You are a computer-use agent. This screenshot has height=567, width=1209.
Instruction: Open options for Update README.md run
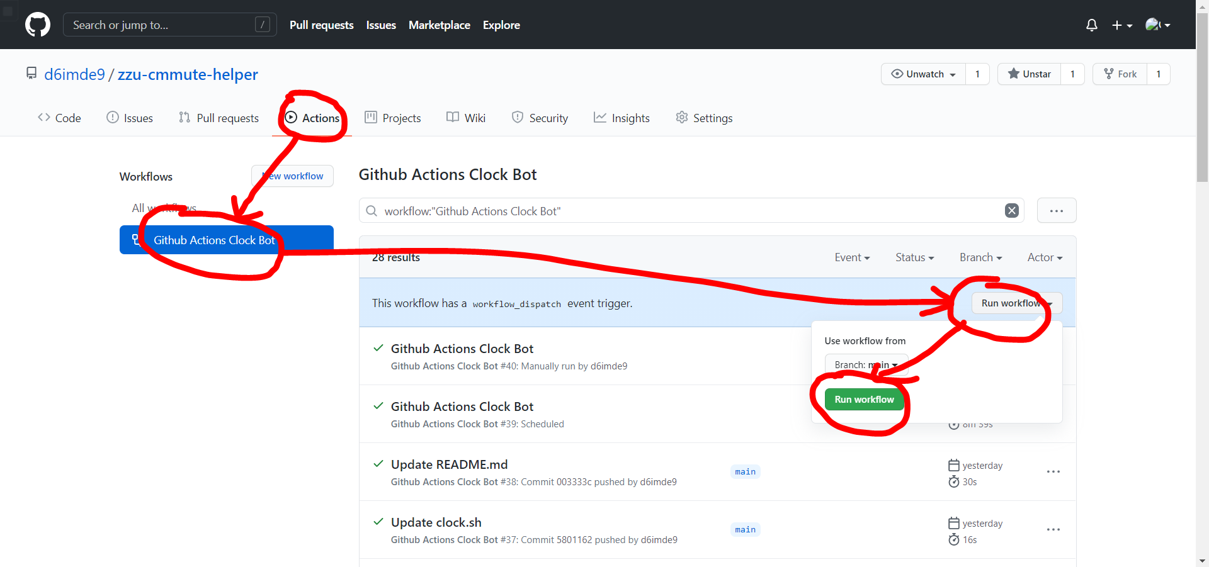1053,472
